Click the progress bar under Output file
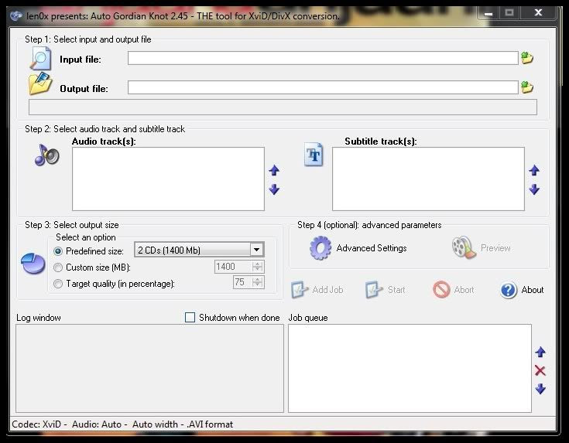The width and height of the screenshot is (569, 443). tap(283, 107)
